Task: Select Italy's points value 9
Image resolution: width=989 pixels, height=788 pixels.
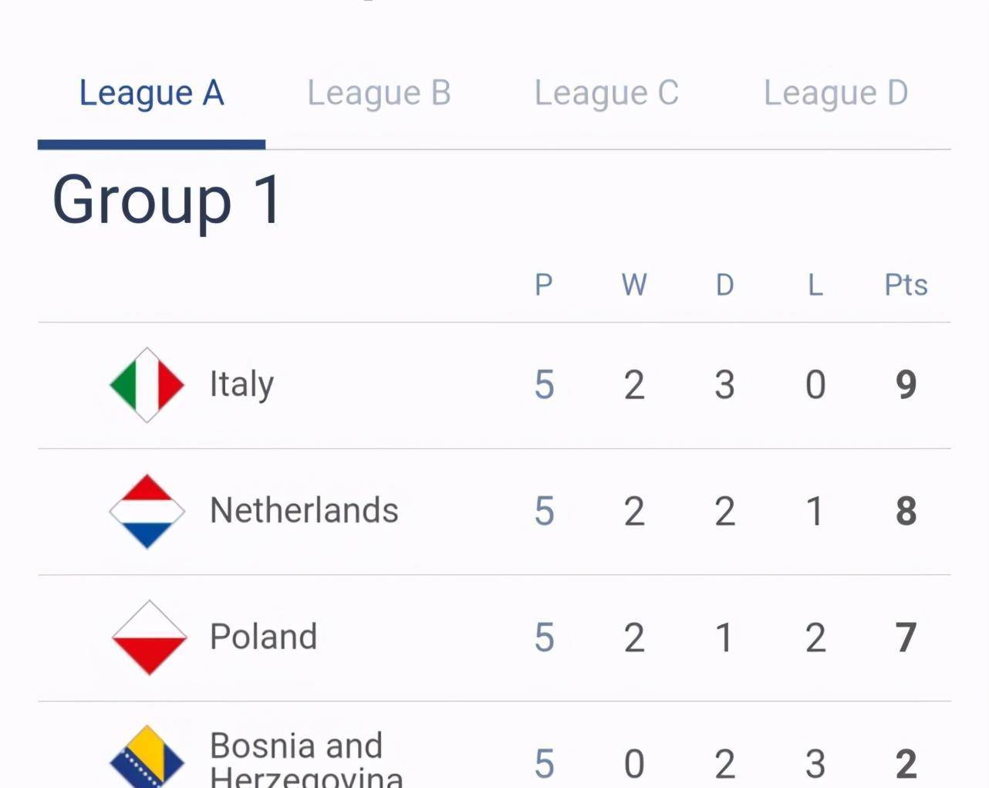Action: click(x=906, y=384)
